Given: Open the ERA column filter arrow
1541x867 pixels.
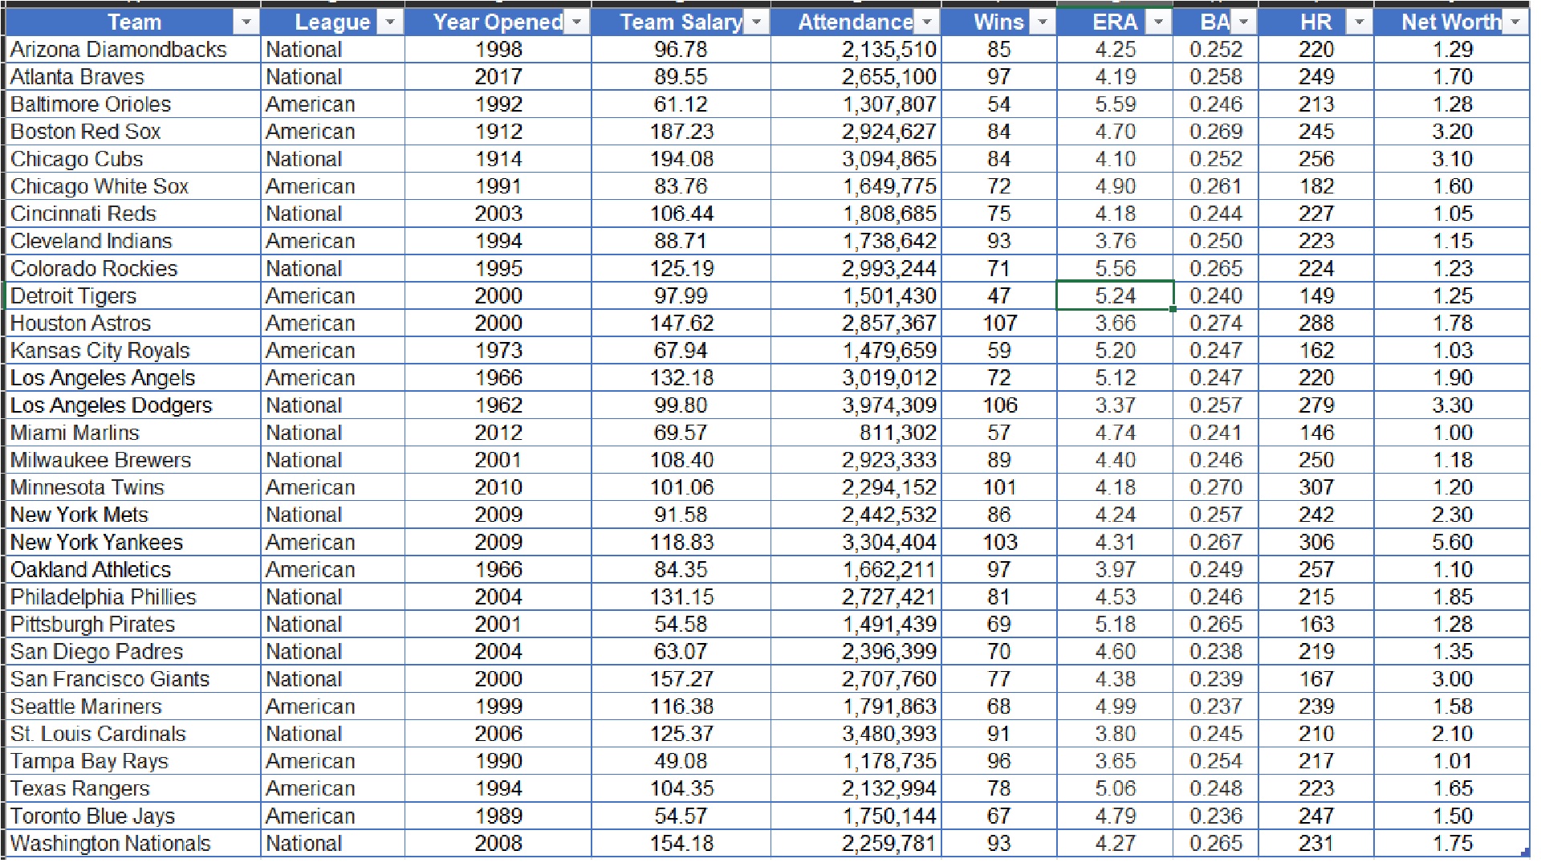Looking at the screenshot, I should coord(1157,22).
